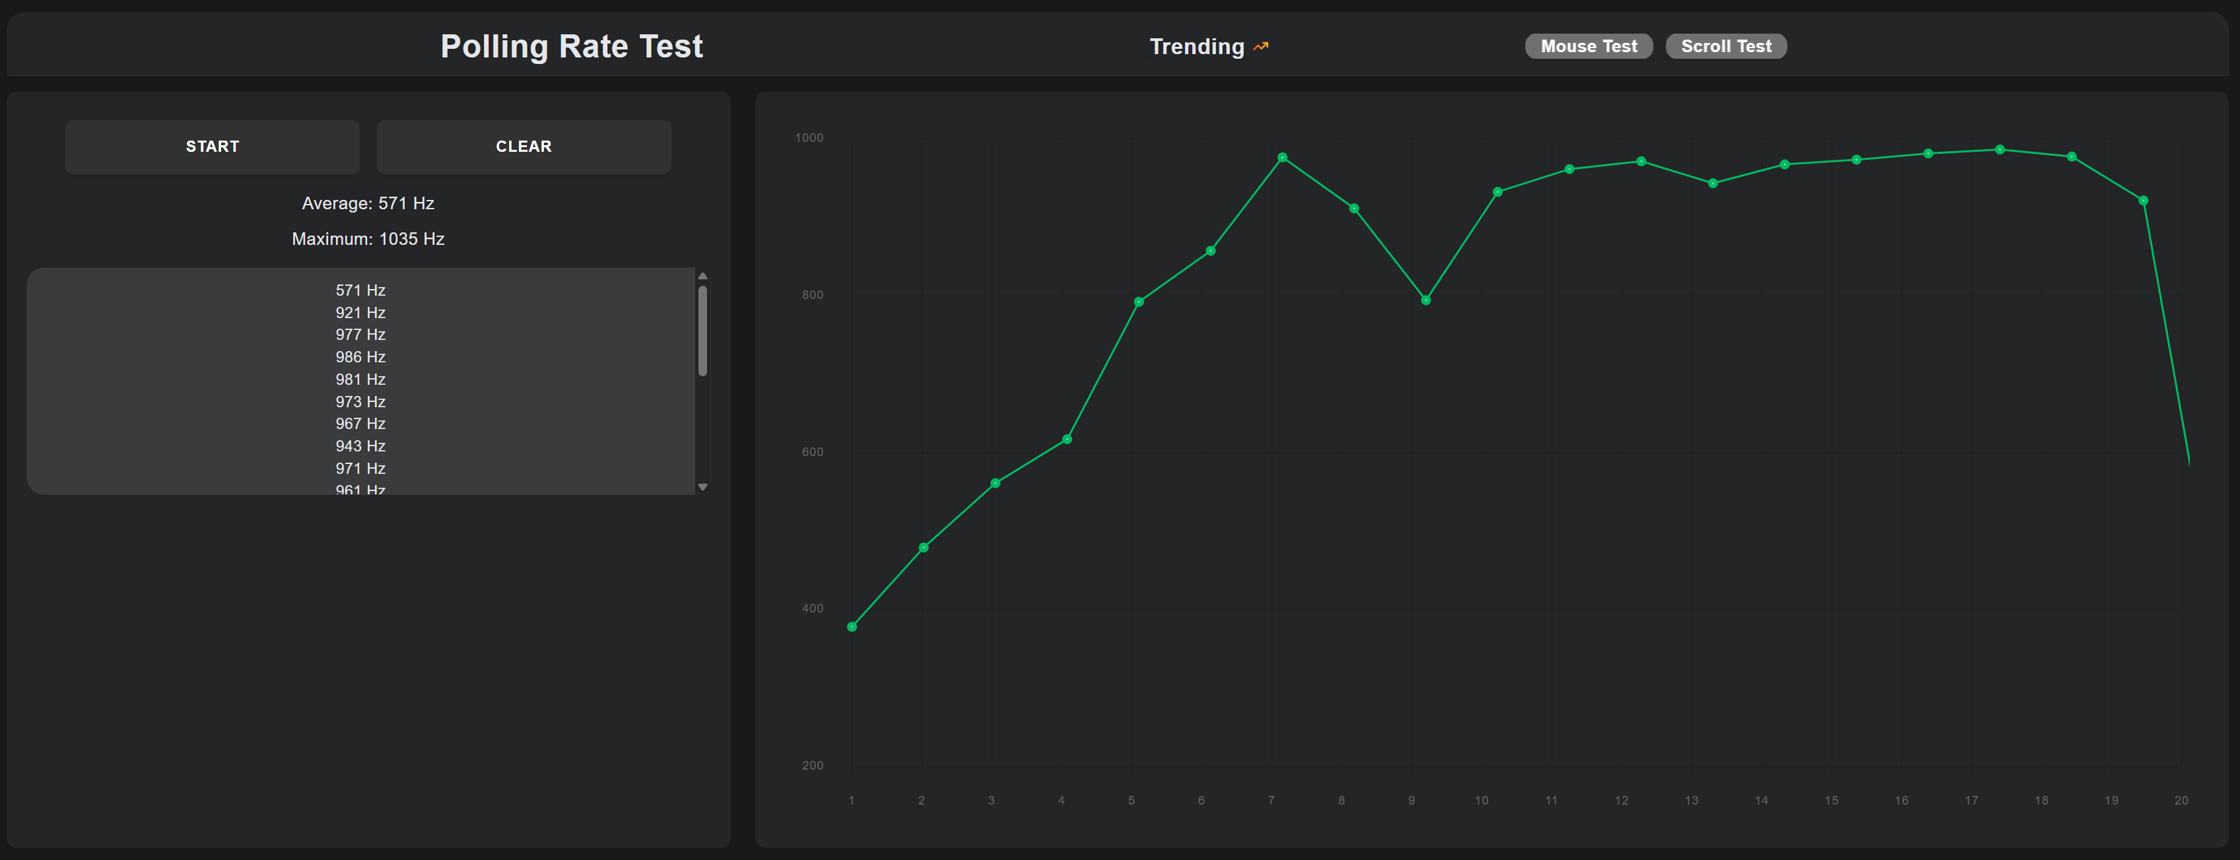Viewport: 2240px width, 860px height.
Task: Click the chart dip point near sample 9
Action: [1426, 300]
